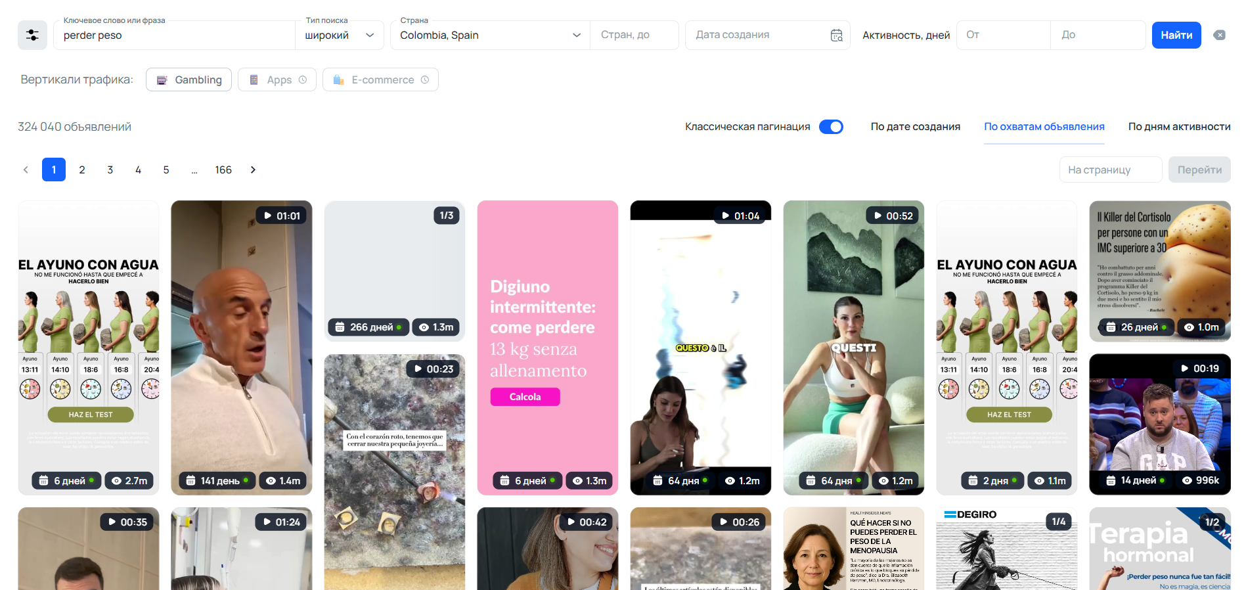Open the menopausia article ad card
This screenshot has width=1246, height=590.
click(x=853, y=549)
